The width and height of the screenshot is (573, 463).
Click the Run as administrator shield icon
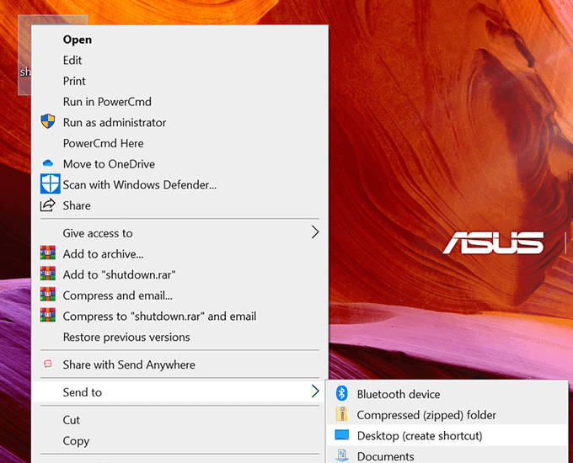pos(48,121)
